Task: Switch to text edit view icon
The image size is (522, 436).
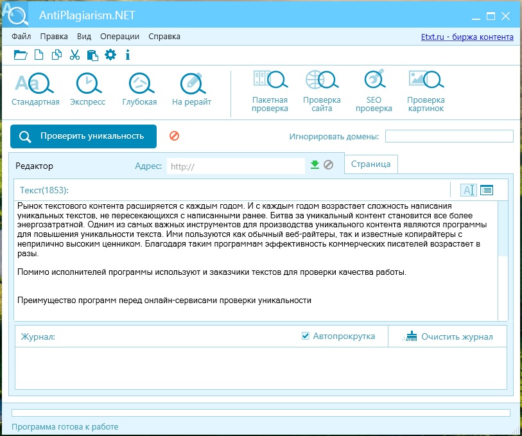Action: [469, 190]
